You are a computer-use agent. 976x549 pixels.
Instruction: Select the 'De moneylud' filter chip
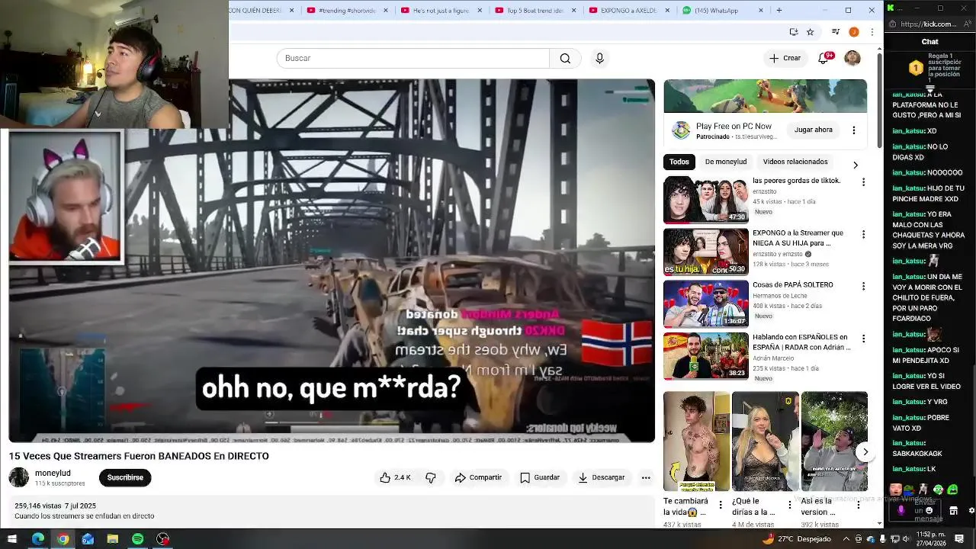726,162
